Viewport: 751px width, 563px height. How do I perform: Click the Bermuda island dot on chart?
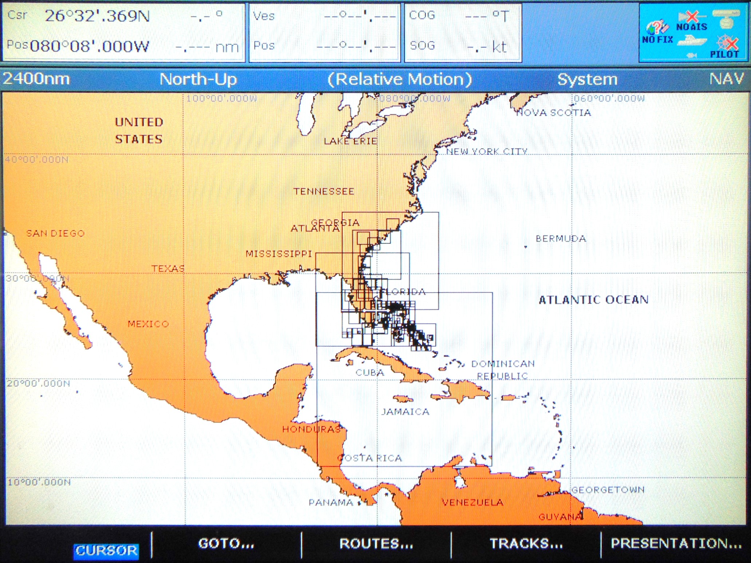525,247
